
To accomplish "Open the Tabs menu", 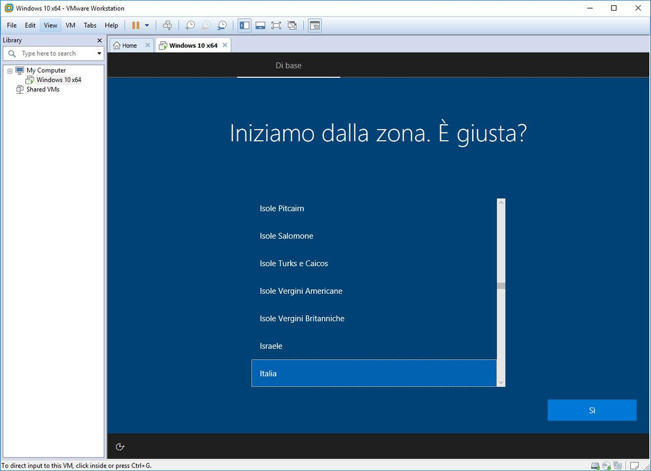I will (89, 25).
